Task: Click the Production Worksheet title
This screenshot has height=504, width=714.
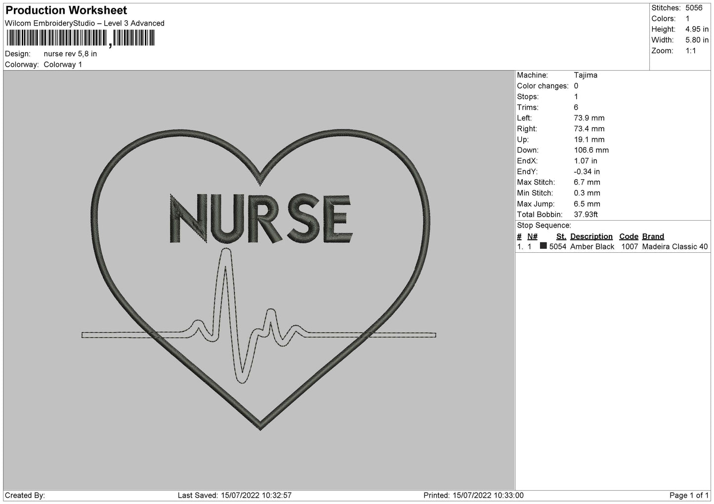Action: [x=66, y=10]
